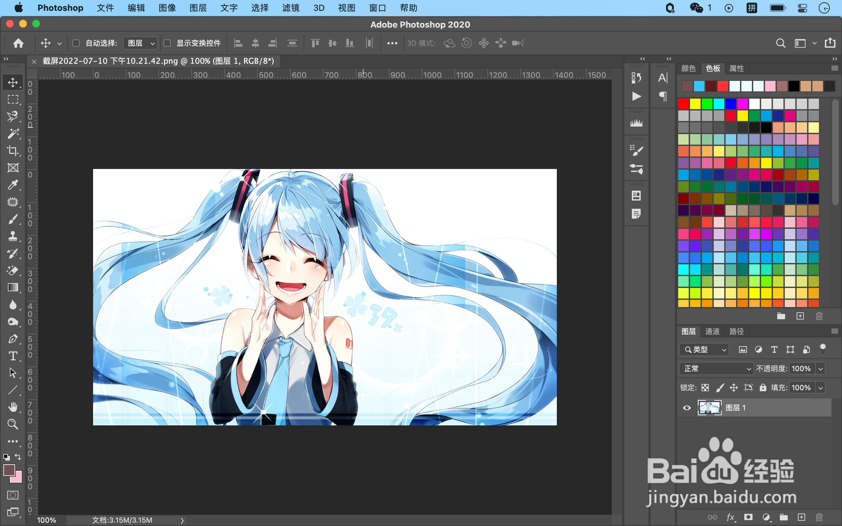Open the 正常 blend mode dropdown
The image size is (842, 526).
click(x=716, y=369)
